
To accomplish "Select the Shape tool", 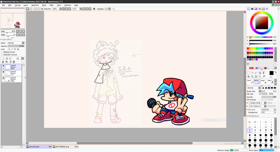I will click(260, 73).
